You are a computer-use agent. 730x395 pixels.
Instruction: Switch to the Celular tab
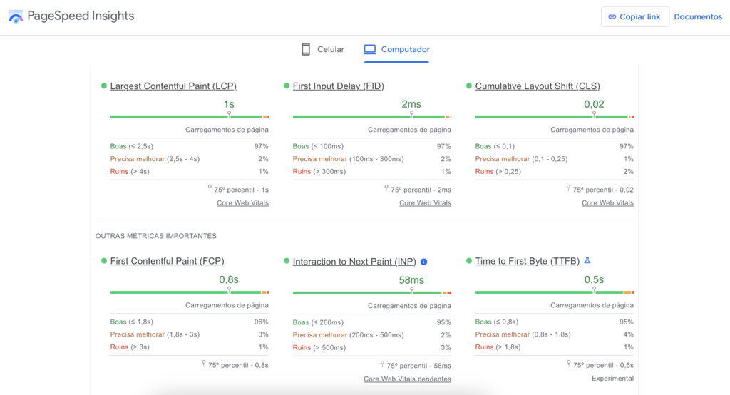click(x=323, y=49)
